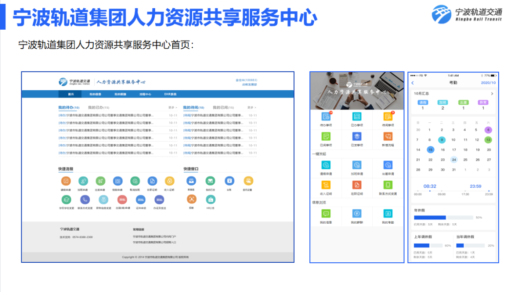The width and height of the screenshot is (527, 292).
Task: Click 更多 > in the 我的待阅 panel
Action: click(x=252, y=108)
